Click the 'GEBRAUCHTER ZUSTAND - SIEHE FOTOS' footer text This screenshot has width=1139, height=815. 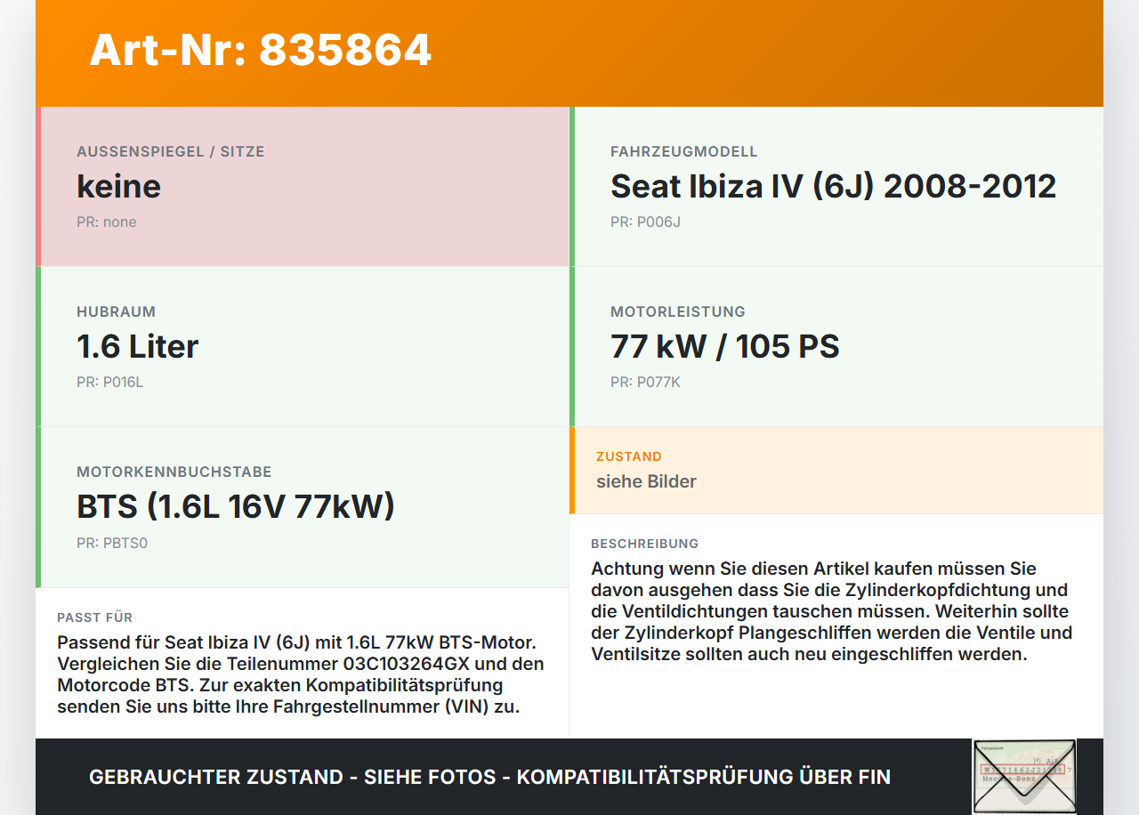489,777
